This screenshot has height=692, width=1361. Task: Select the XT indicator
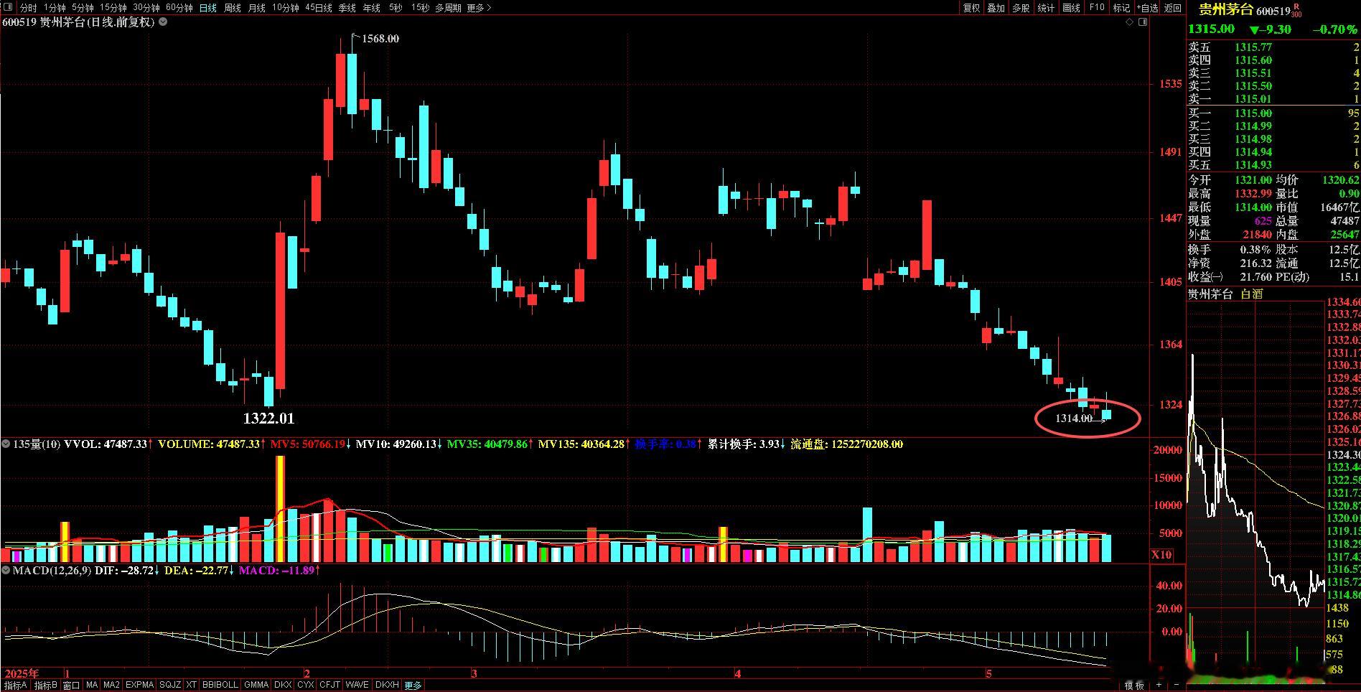pos(192,686)
